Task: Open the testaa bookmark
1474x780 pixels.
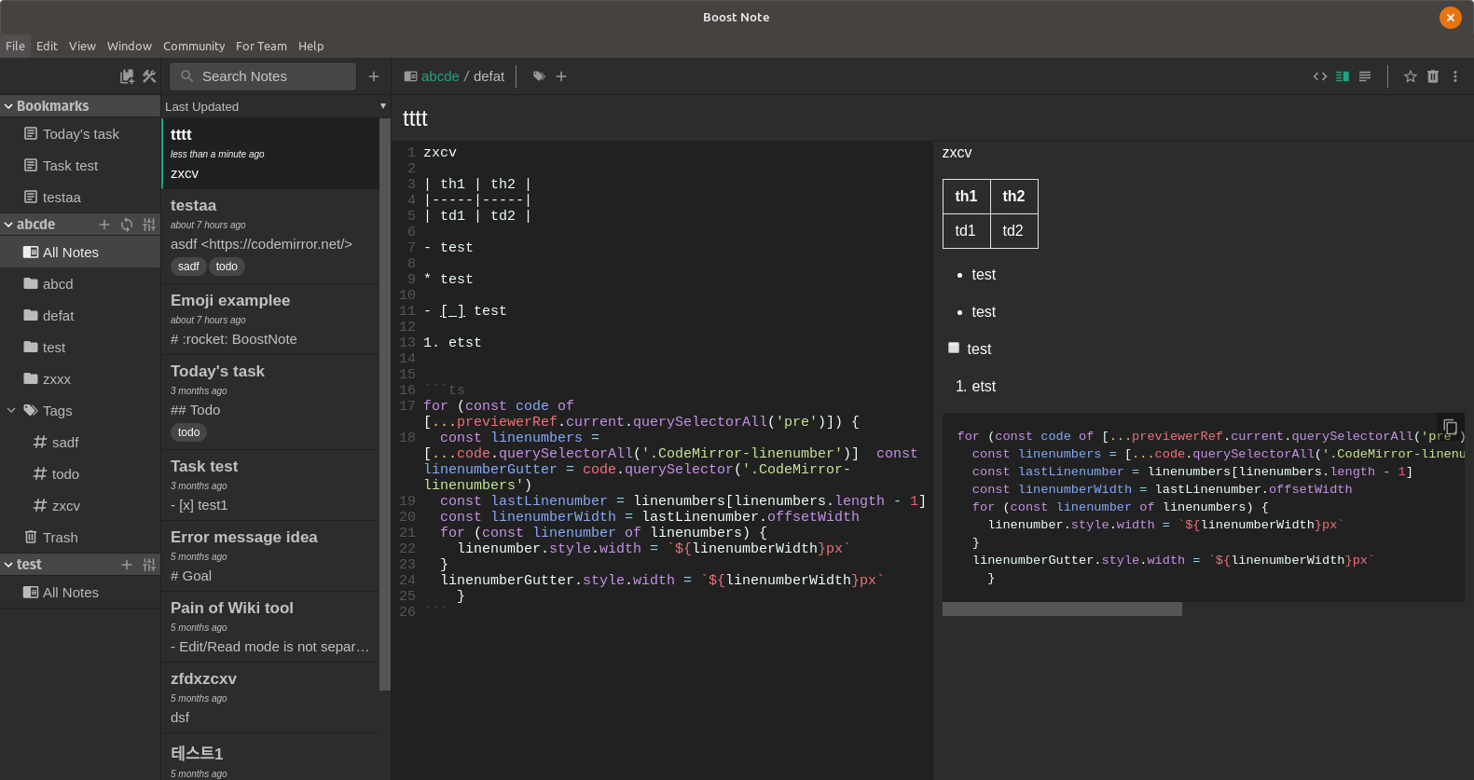Action: (x=80, y=198)
